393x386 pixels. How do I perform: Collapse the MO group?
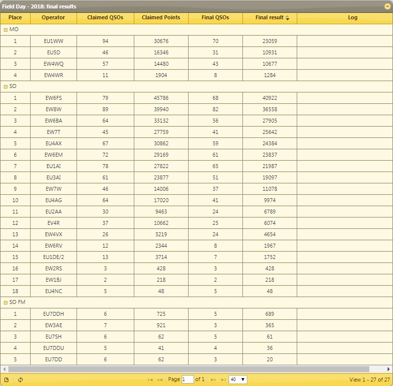click(x=5, y=30)
